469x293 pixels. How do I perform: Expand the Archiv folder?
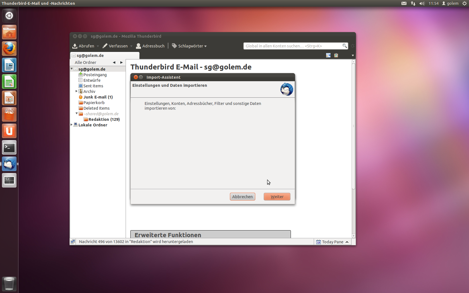point(76,91)
